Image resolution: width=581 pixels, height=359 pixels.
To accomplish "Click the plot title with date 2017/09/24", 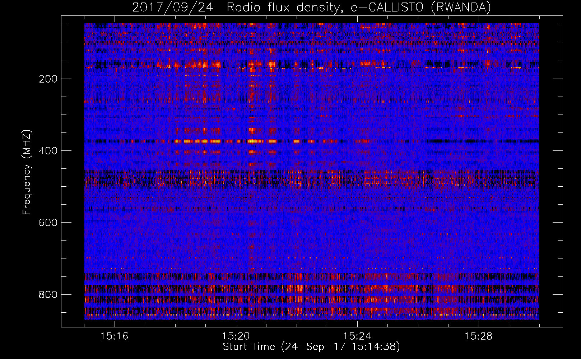I will (311, 7).
